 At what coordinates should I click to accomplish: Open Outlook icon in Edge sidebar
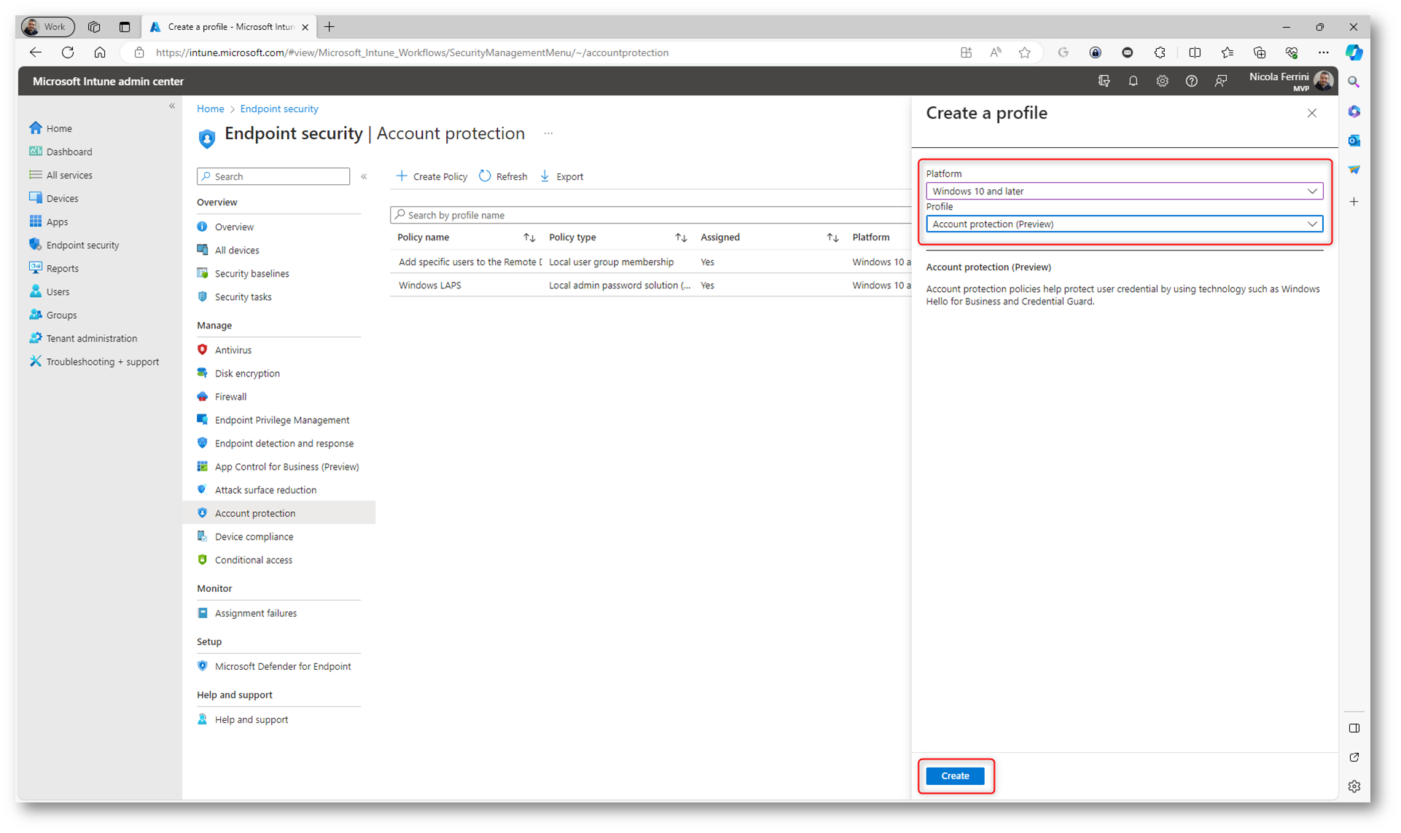(x=1354, y=141)
